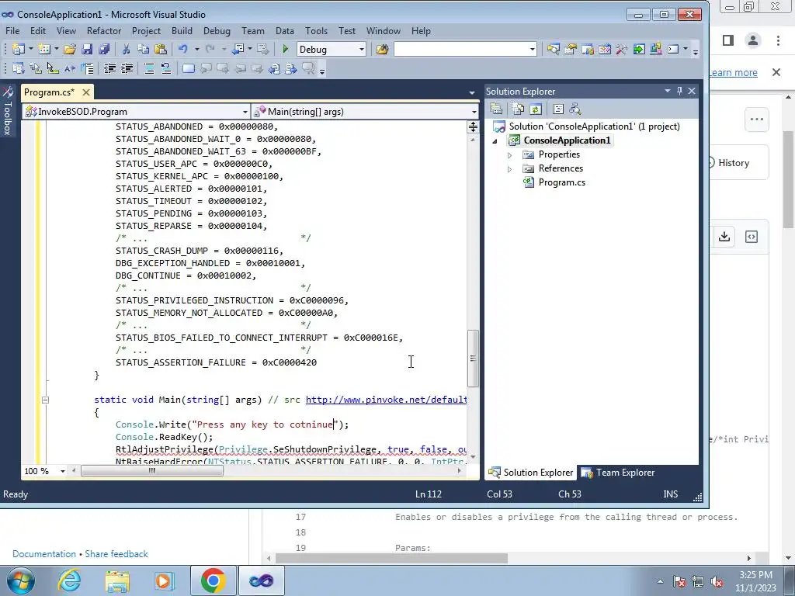Viewport: 795px width, 596px height.
Task: Save Program.cs with the floppy disk icon
Action: [87, 49]
